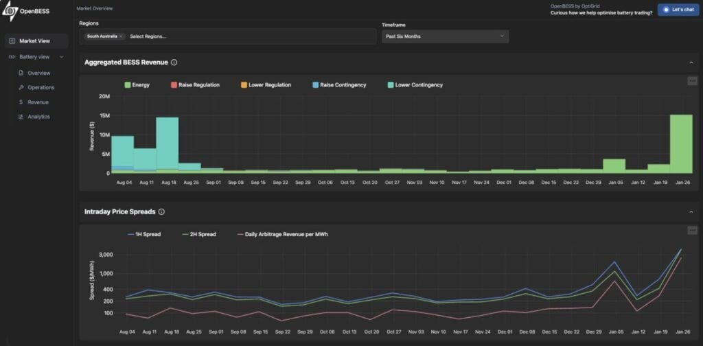
Task: Toggle the Raise Regulation legend series
Action: (x=194, y=85)
